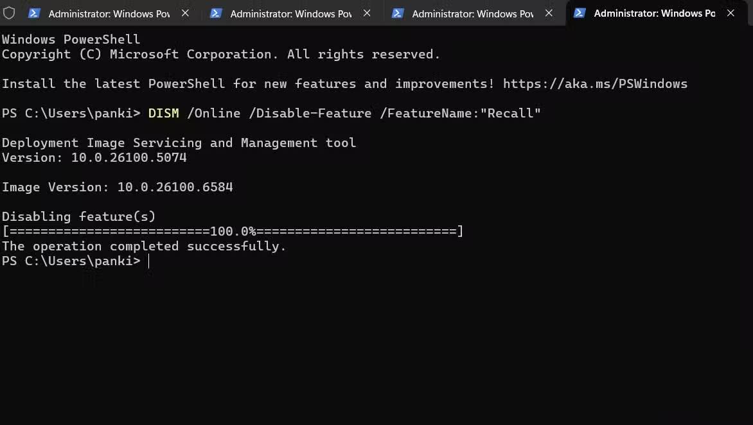Click the PowerShell icon on the first tab

point(34,13)
